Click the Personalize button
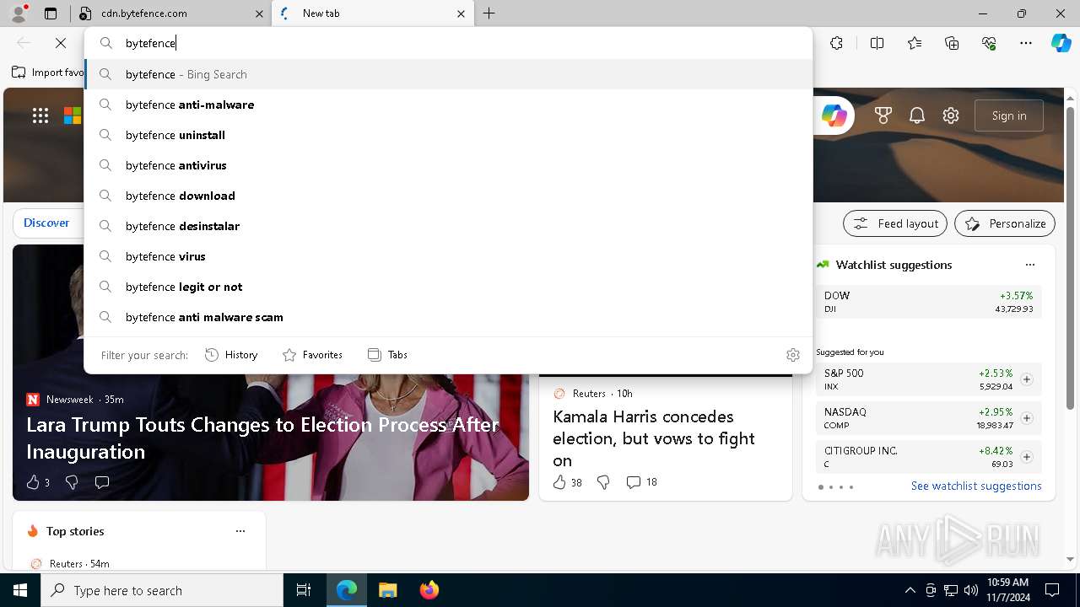 click(1005, 223)
